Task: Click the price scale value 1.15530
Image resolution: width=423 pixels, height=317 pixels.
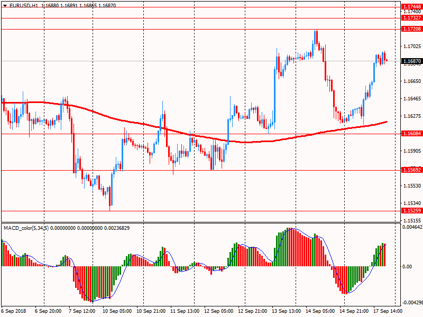Action: coord(412,186)
